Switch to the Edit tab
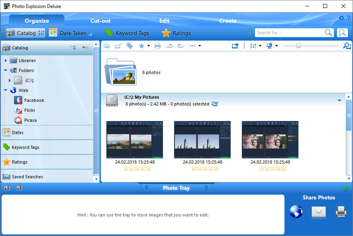Image resolution: width=353 pixels, height=236 pixels. 164,21
